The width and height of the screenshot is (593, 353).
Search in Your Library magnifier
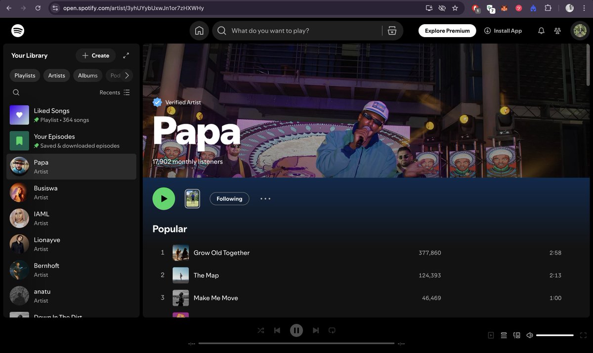click(x=16, y=92)
